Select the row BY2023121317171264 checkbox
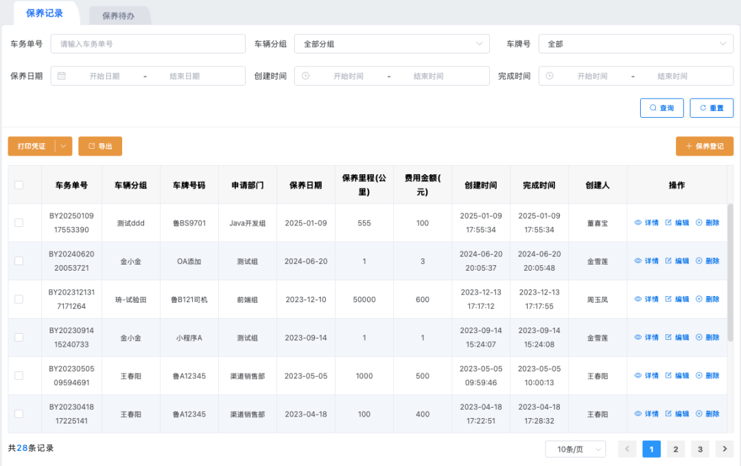The height and width of the screenshot is (466, 741). click(x=19, y=299)
